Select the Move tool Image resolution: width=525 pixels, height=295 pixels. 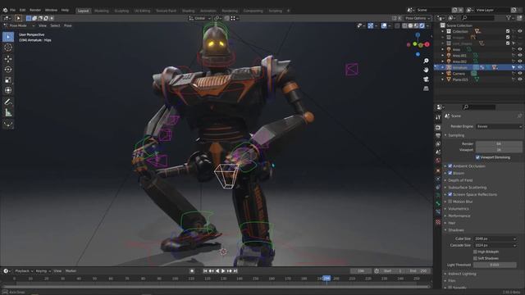click(8, 59)
